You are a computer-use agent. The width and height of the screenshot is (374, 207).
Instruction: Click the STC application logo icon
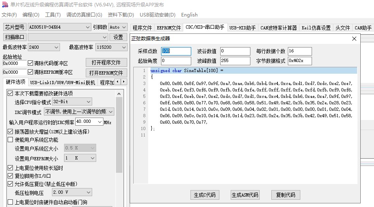(5, 4)
